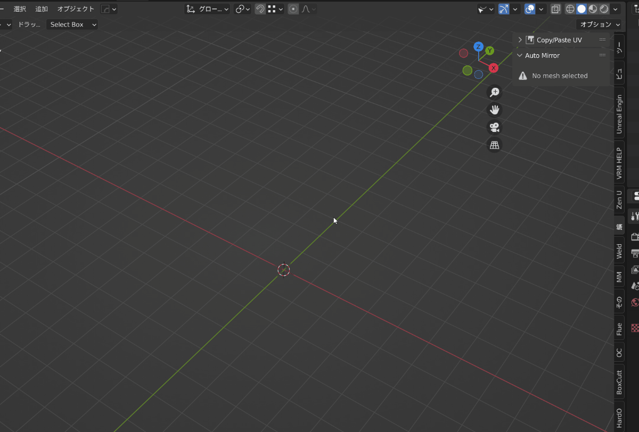Open the 追加 menu

coord(41,9)
